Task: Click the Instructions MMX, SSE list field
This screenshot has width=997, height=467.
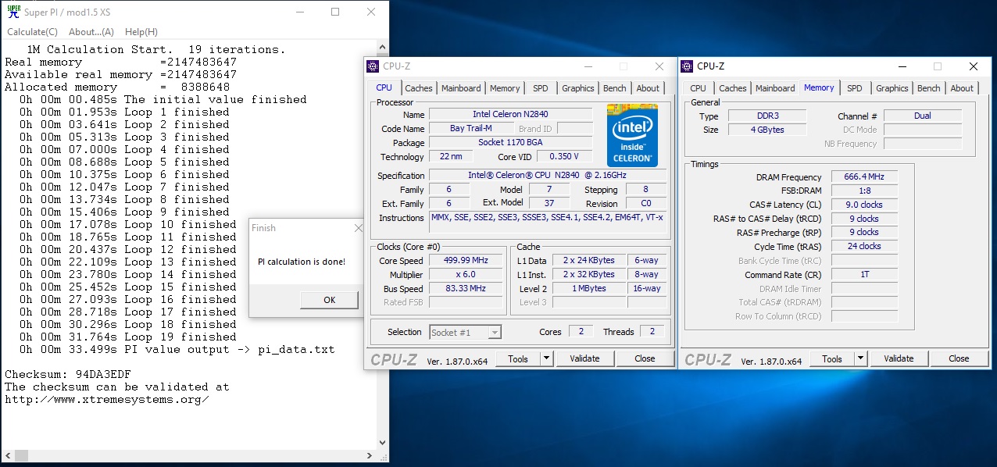Action: 548,223
